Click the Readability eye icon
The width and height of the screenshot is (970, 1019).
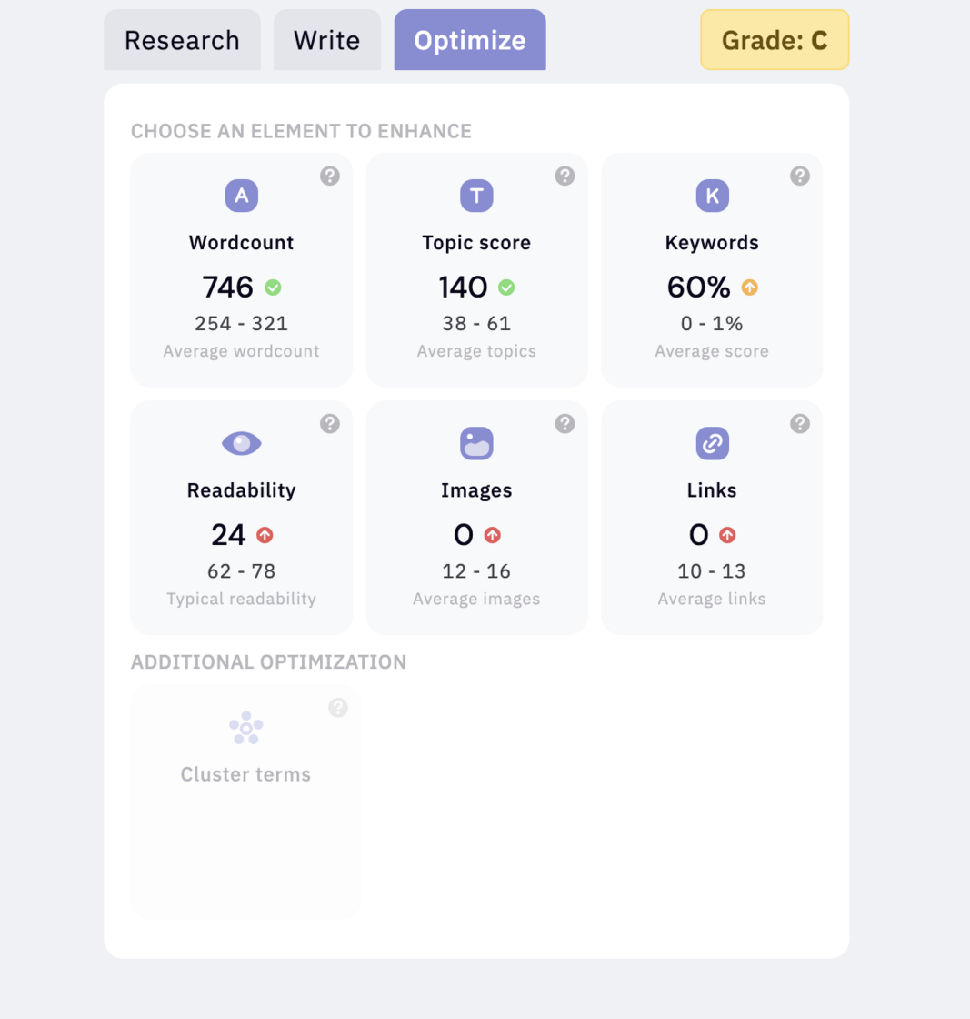[242, 443]
